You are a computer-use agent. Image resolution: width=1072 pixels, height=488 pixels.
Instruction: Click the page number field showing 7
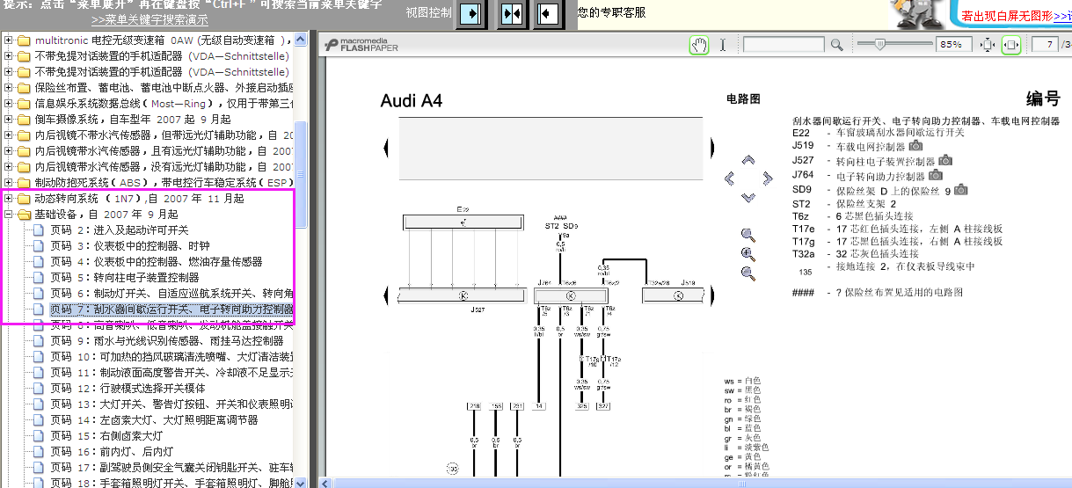(x=1044, y=45)
